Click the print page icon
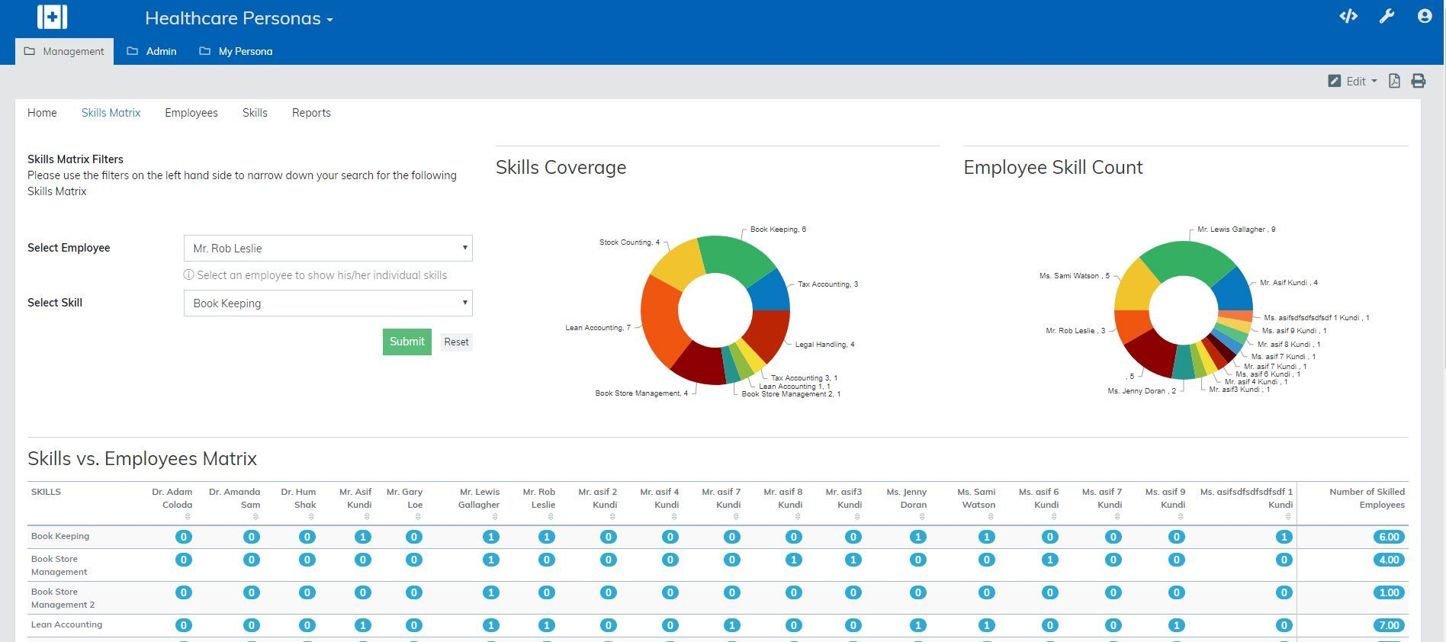The width and height of the screenshot is (1446, 642). pos(1418,81)
